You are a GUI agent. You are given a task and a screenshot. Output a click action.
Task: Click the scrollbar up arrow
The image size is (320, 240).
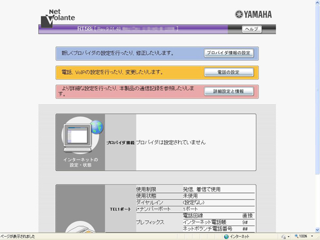point(318,2)
